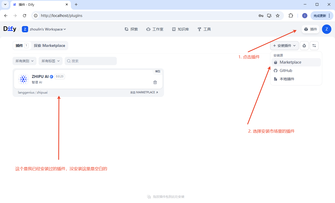Switch to 探索 Marketplace tab

[49, 46]
